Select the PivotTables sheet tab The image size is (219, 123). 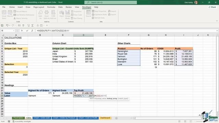[18, 118]
